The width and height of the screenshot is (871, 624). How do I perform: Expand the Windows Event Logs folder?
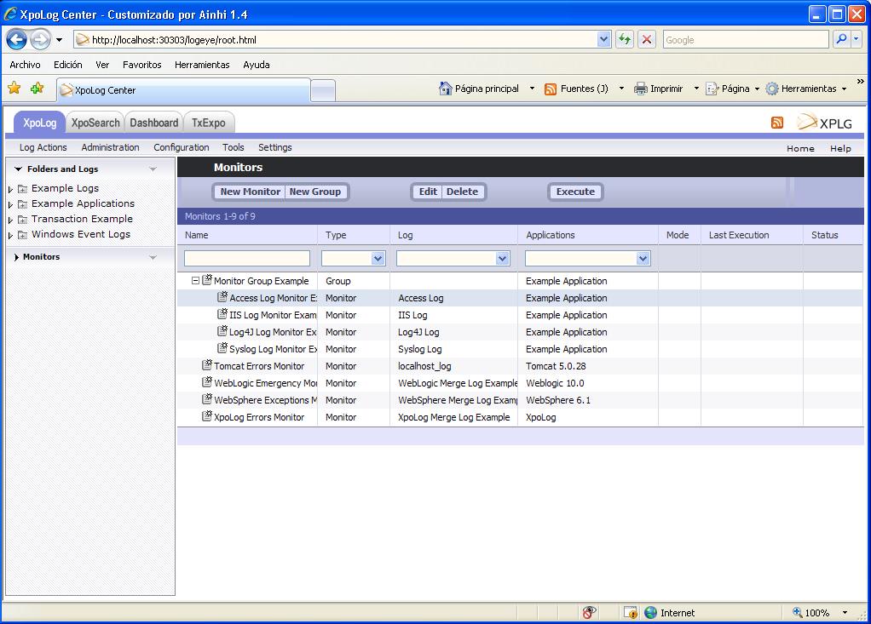(10, 235)
